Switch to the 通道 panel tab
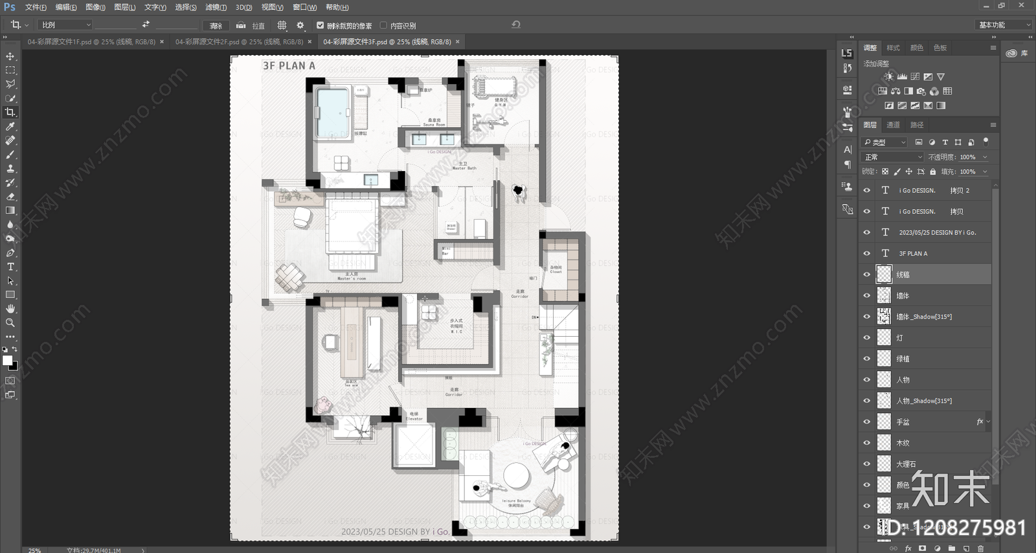1036x553 pixels. coord(893,125)
